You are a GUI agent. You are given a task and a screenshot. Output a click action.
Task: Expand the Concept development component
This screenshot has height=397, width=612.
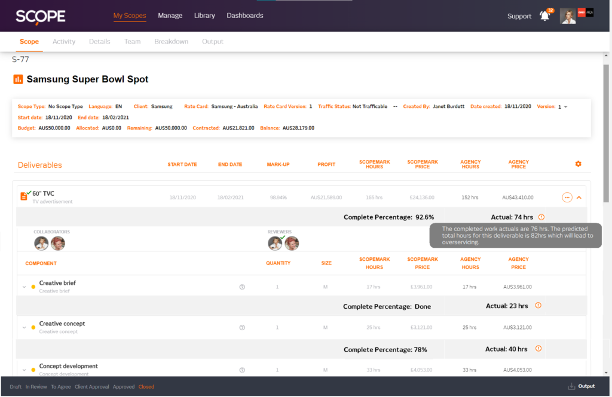pyautogui.click(x=24, y=370)
